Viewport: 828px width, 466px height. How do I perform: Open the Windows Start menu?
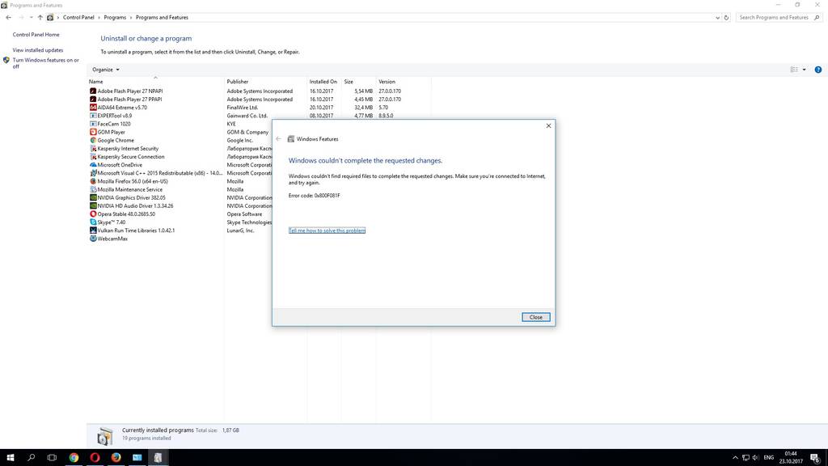pyautogui.click(x=10, y=458)
